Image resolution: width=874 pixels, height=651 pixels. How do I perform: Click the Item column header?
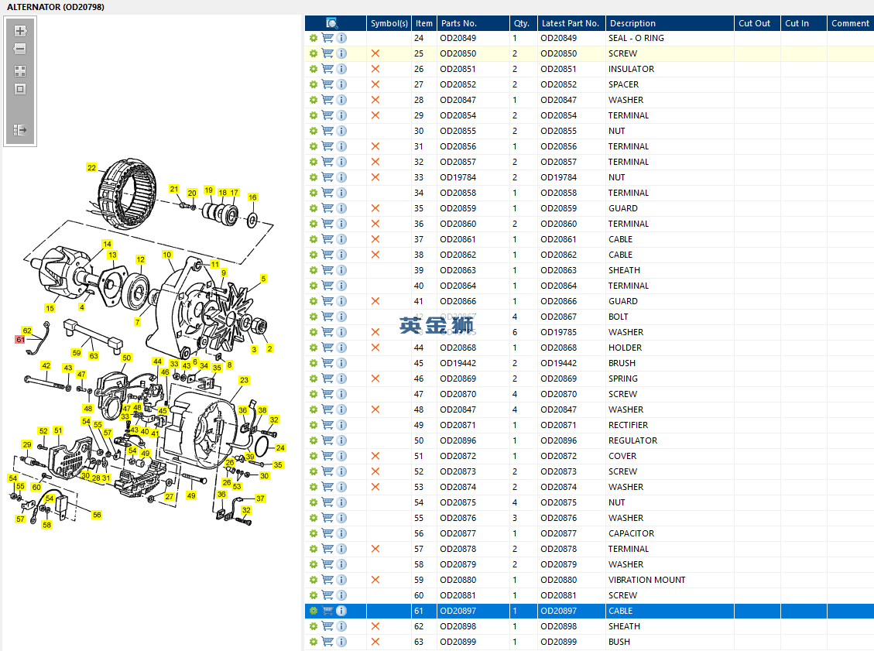424,23
